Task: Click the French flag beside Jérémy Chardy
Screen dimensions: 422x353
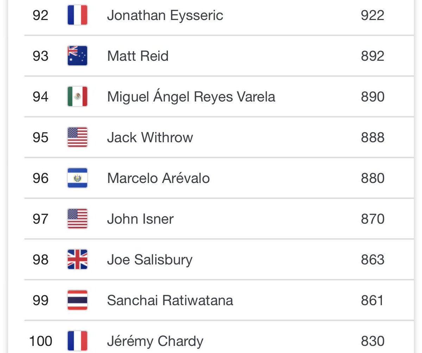Action: (x=77, y=341)
